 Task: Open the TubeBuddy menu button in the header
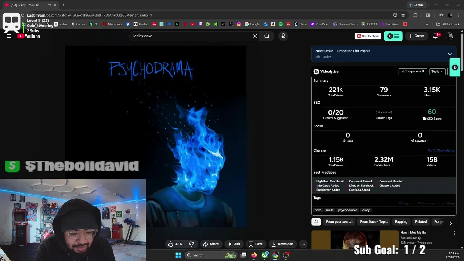coord(393,36)
